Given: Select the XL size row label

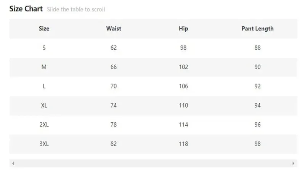Looking at the screenshot, I should click(x=44, y=105).
